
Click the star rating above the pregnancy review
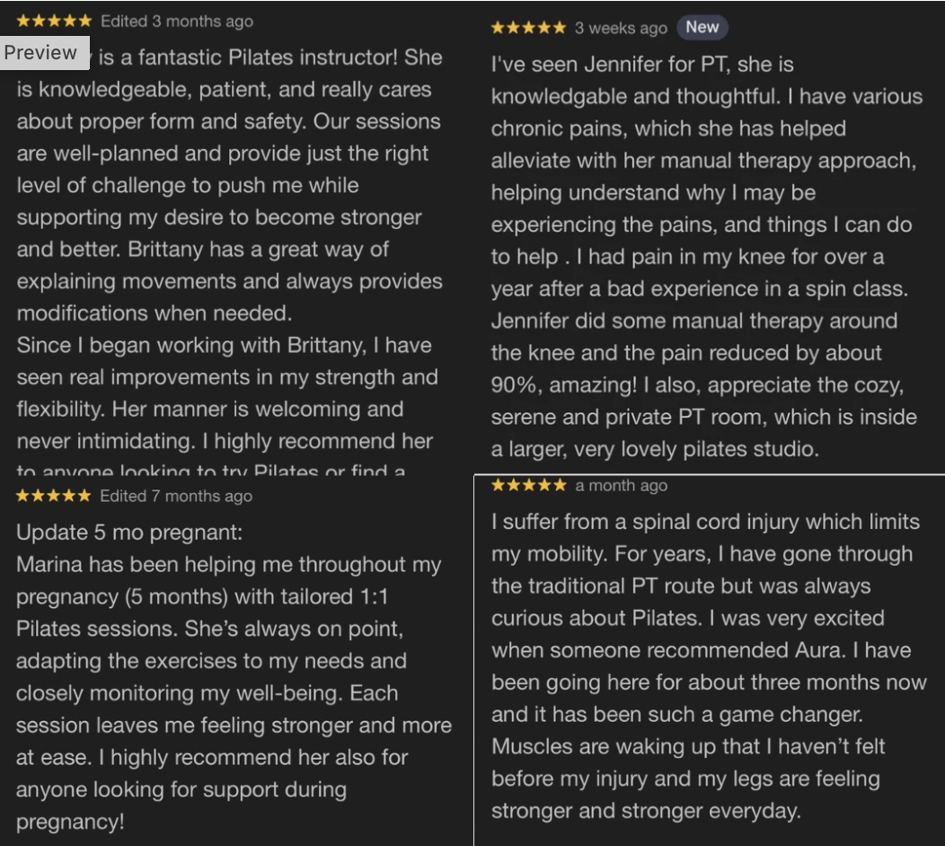pos(54,496)
